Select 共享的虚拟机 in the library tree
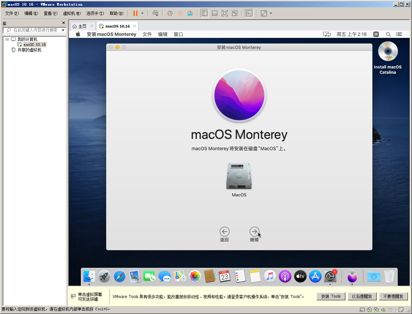This screenshot has width=412, height=314. (29, 50)
